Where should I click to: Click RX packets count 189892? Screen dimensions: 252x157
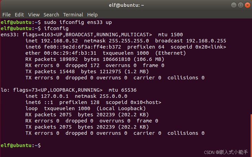coord(69,59)
